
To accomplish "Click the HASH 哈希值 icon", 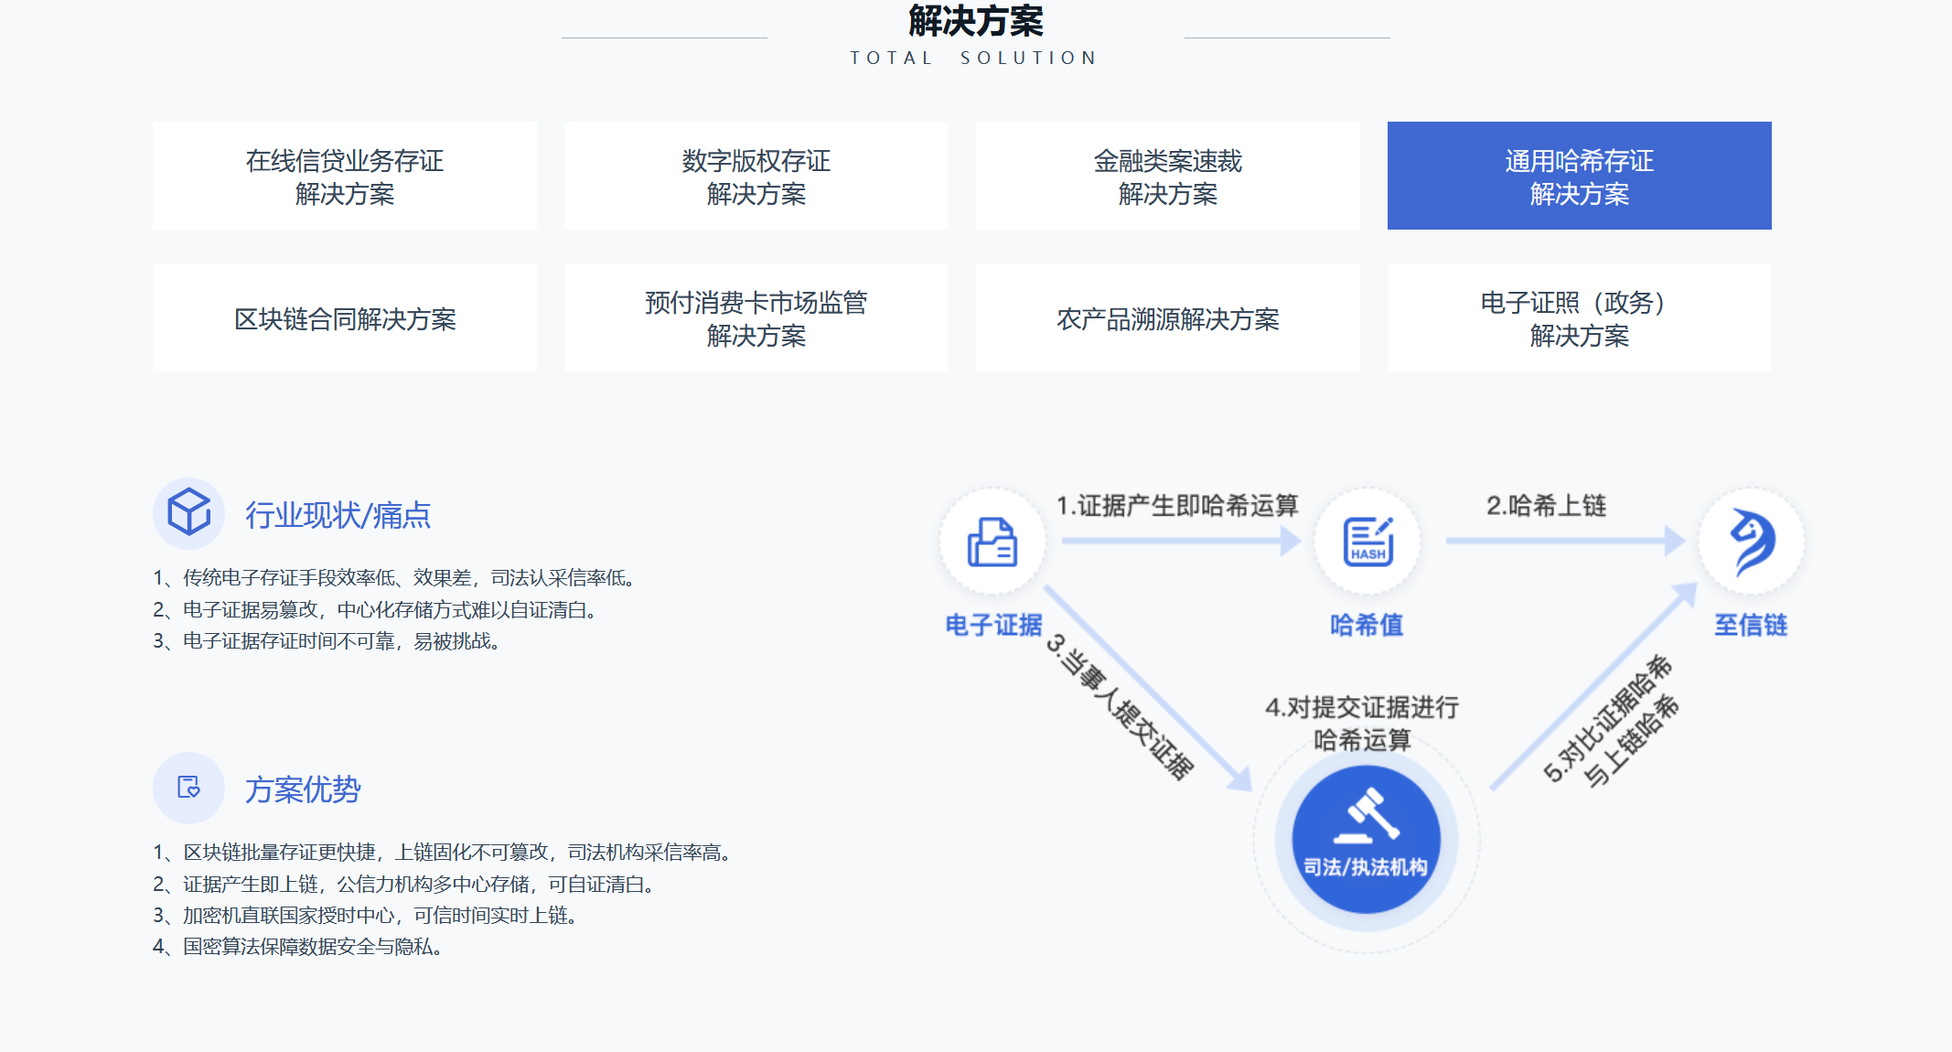I will [1367, 542].
